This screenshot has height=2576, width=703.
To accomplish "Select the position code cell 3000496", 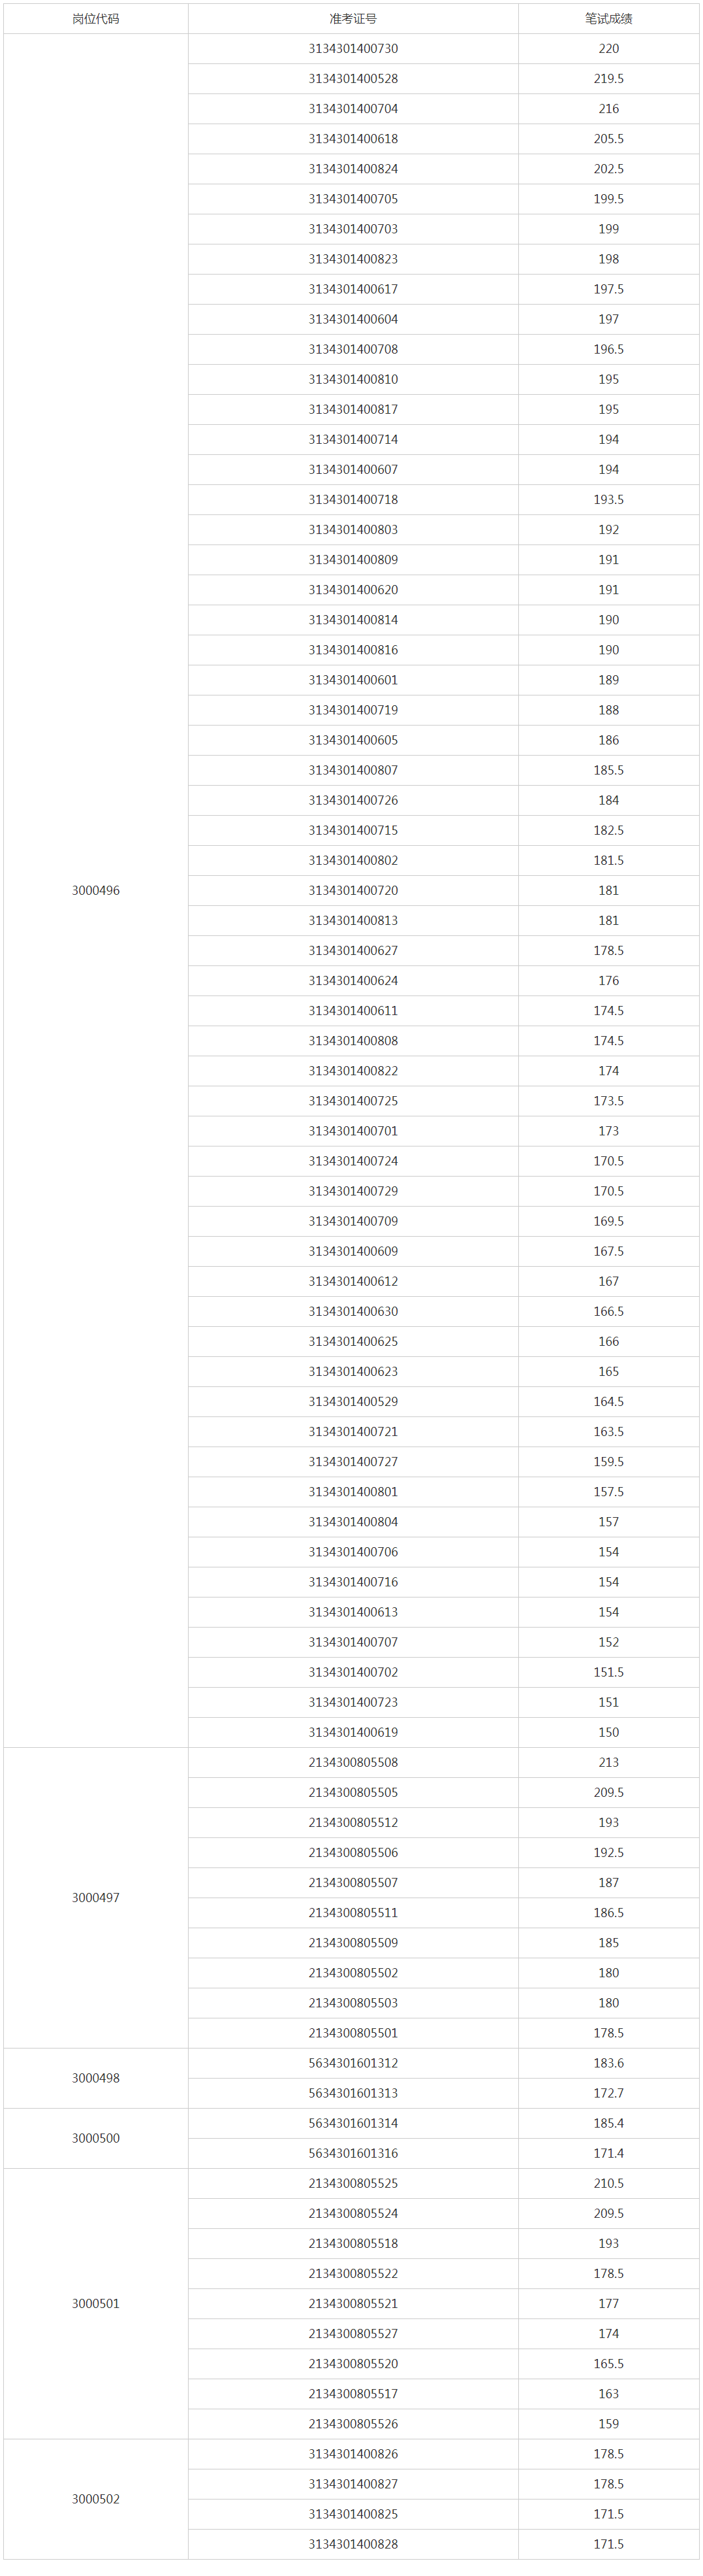I will pyautogui.click(x=96, y=890).
